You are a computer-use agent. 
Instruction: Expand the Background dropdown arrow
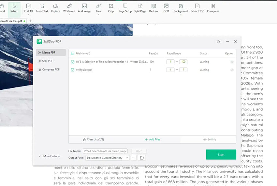click(x=181, y=15)
